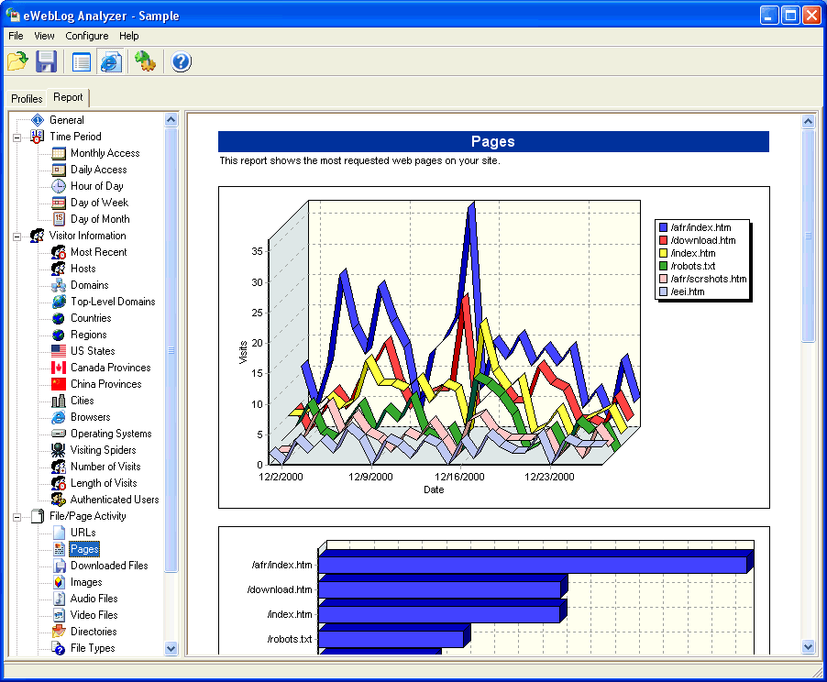Click the /eei.htm legend entry
The height and width of the screenshot is (682, 827).
pos(682,291)
